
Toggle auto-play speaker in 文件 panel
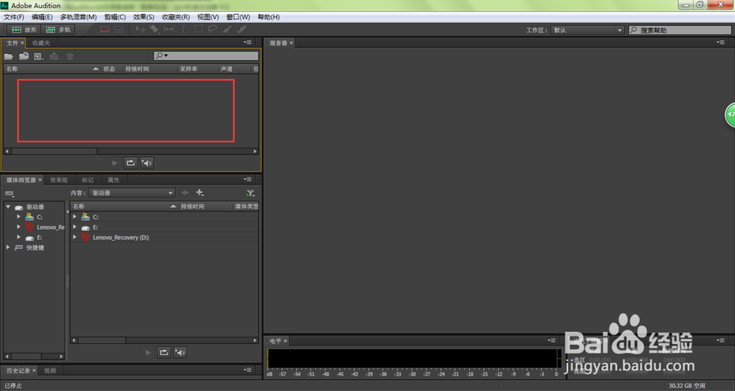[x=147, y=163]
